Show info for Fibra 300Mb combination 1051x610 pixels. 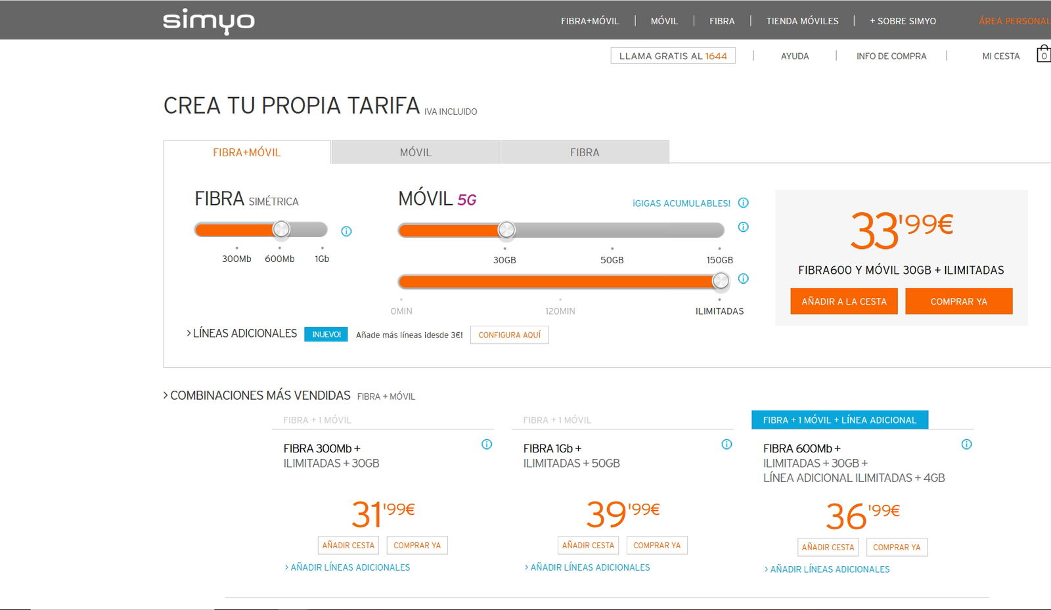click(x=487, y=445)
